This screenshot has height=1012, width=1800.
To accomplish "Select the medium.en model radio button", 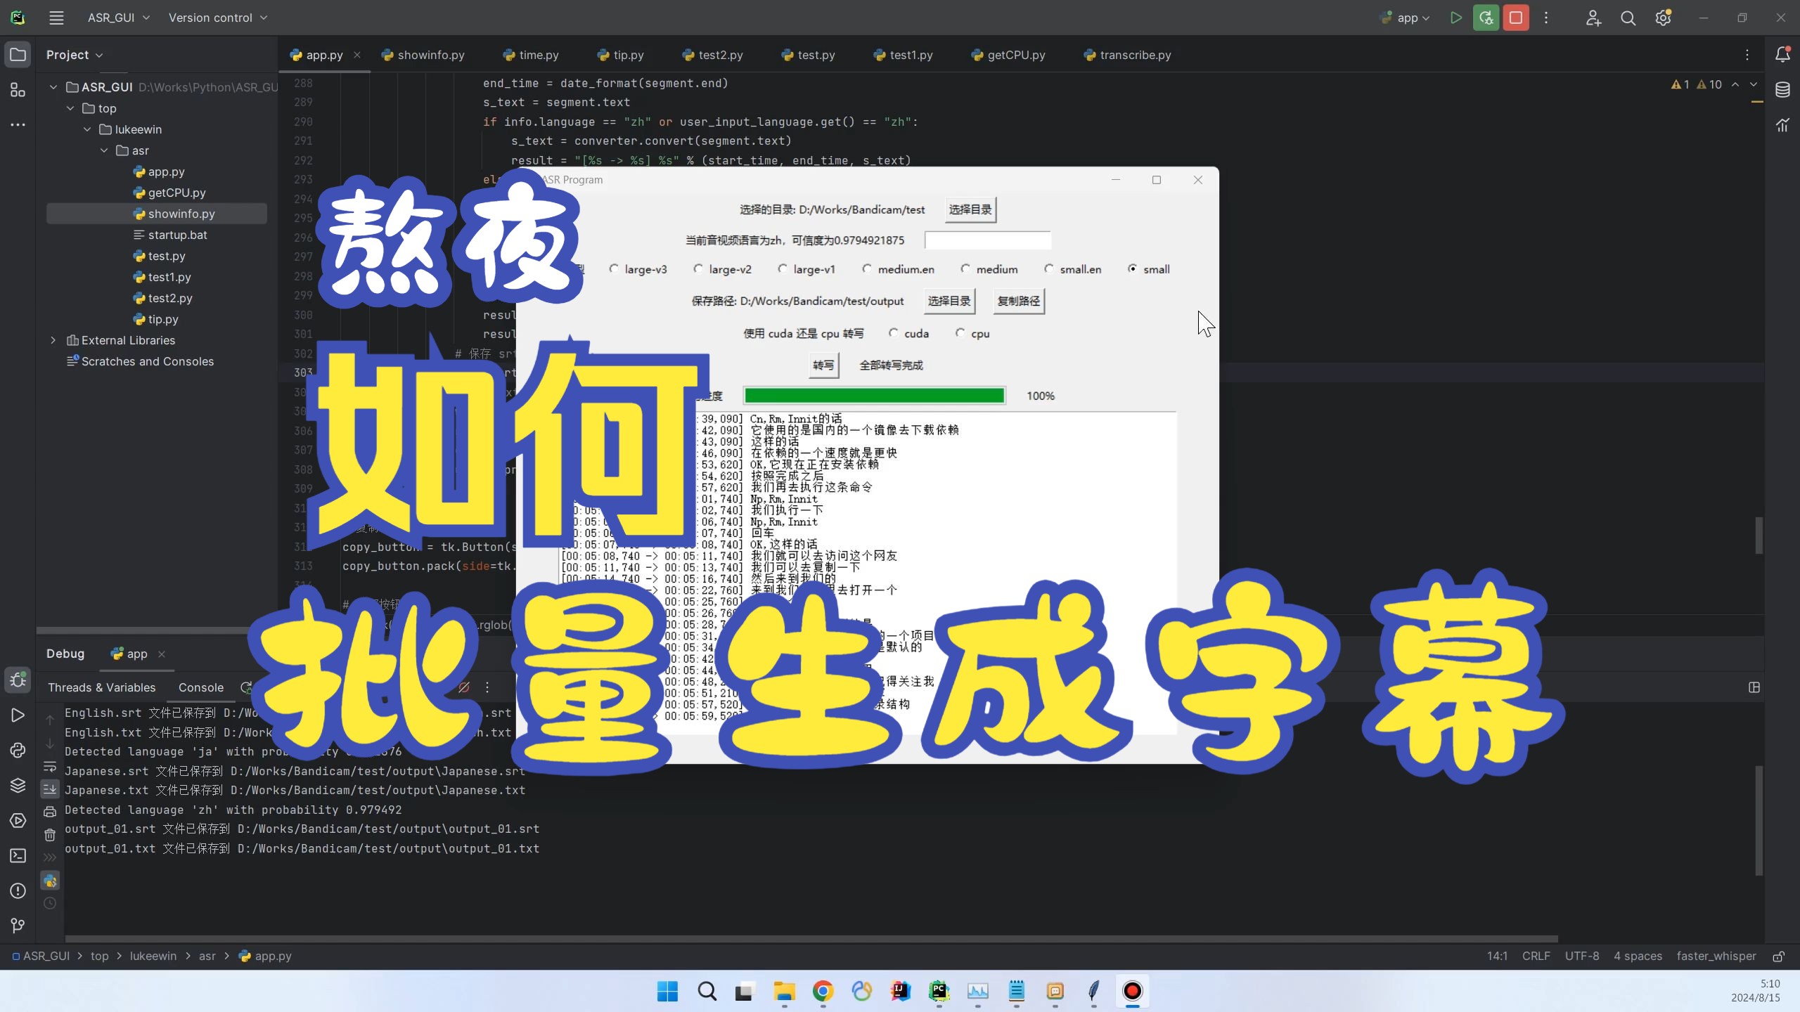I will [x=867, y=269].
